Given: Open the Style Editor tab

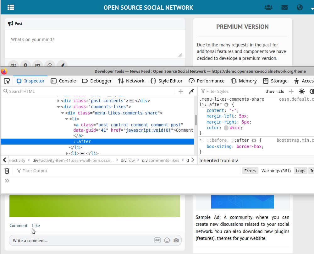Looking at the screenshot, I should click(167, 81).
